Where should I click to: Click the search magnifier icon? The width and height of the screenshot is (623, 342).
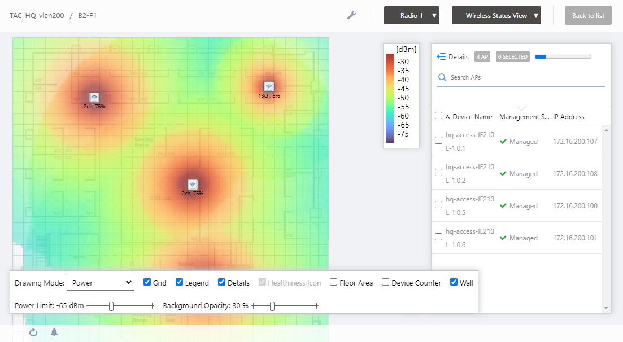pos(442,77)
